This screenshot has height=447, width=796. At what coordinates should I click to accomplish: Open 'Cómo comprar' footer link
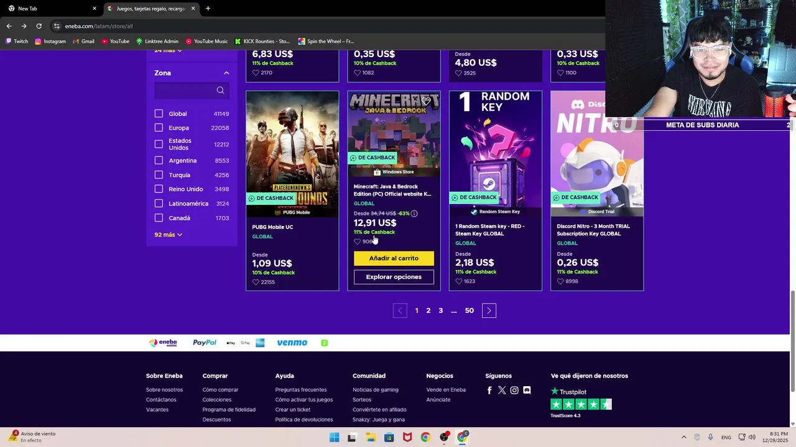pyautogui.click(x=220, y=390)
